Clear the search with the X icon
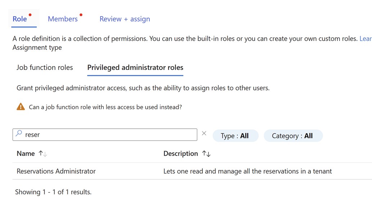372x213 pixels. coord(204,133)
